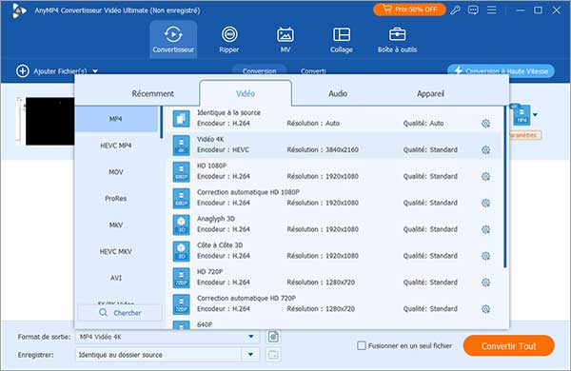Click the Paramètres label under MP4 icon
The width and height of the screenshot is (571, 371).
(x=524, y=135)
